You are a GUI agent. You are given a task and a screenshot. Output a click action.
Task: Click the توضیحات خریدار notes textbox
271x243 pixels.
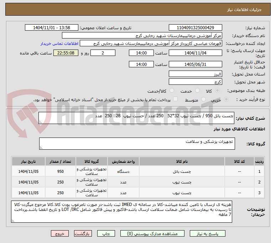(121, 212)
